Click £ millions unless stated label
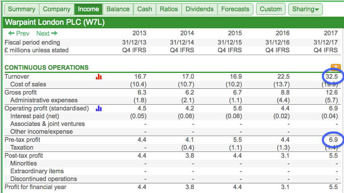Screen dimensions: 344x193 (x=36, y=50)
